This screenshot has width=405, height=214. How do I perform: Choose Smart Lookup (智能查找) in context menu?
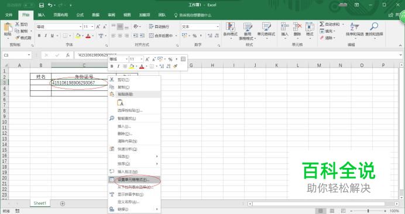[x=135, y=118]
